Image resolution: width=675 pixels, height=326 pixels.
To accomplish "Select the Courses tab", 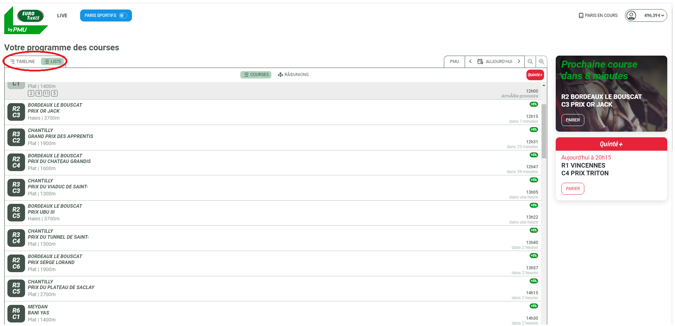I will click(256, 75).
